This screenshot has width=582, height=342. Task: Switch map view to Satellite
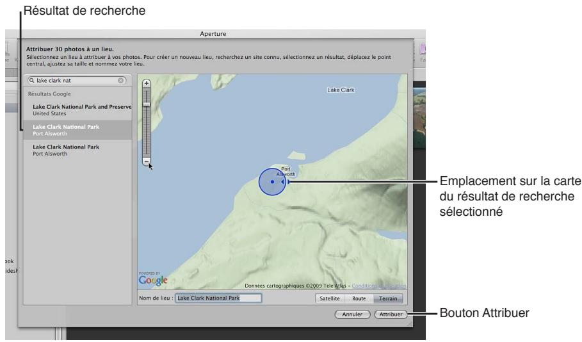330,298
